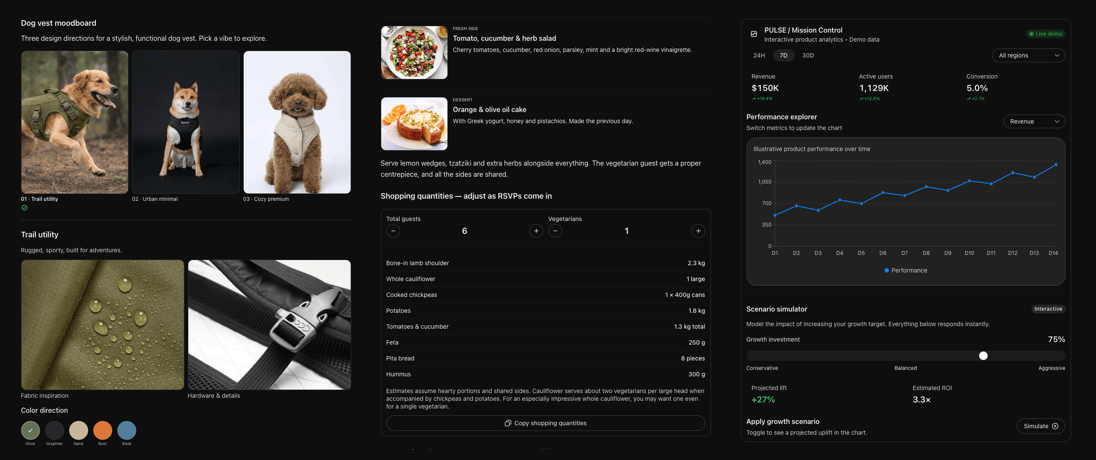
Task: Click the Hummus 300 g row
Action: tap(545, 374)
